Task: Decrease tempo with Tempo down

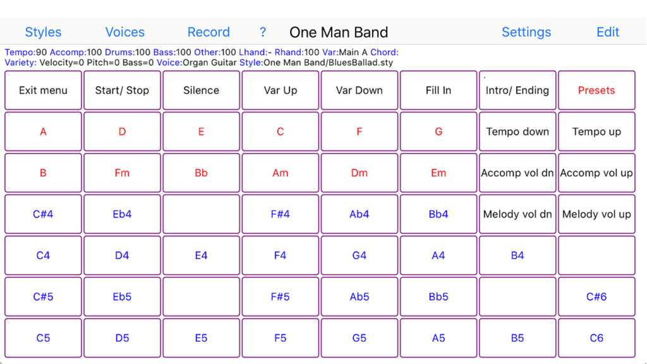Action: [517, 131]
